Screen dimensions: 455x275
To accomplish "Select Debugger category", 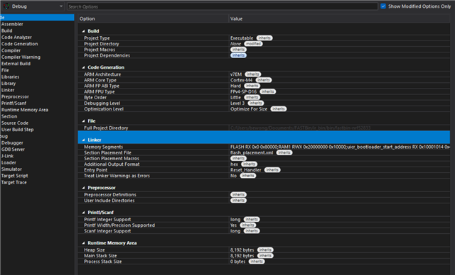I will [12, 143].
